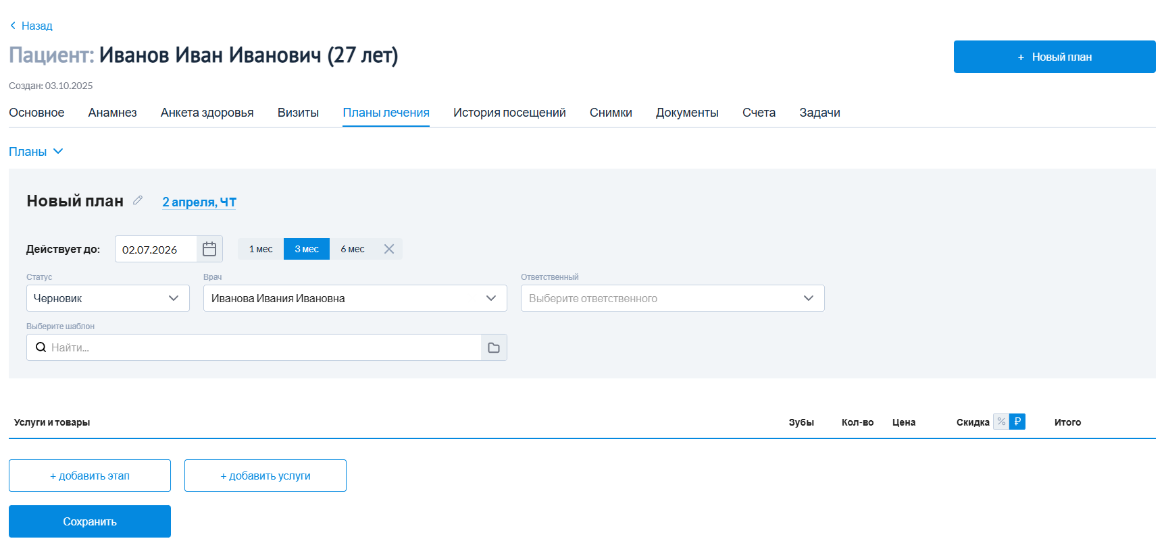The height and width of the screenshot is (545, 1166).
Task: Switch discount to percent mode
Action: [1001, 422]
